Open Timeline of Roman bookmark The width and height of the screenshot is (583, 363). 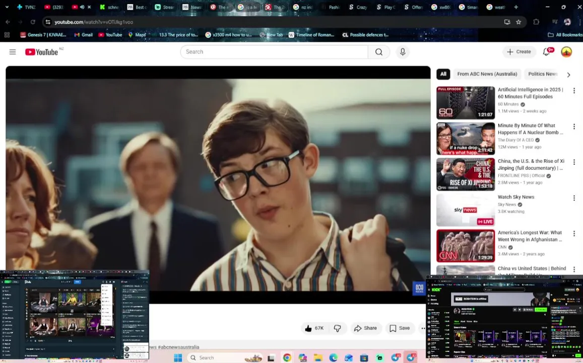pyautogui.click(x=311, y=35)
